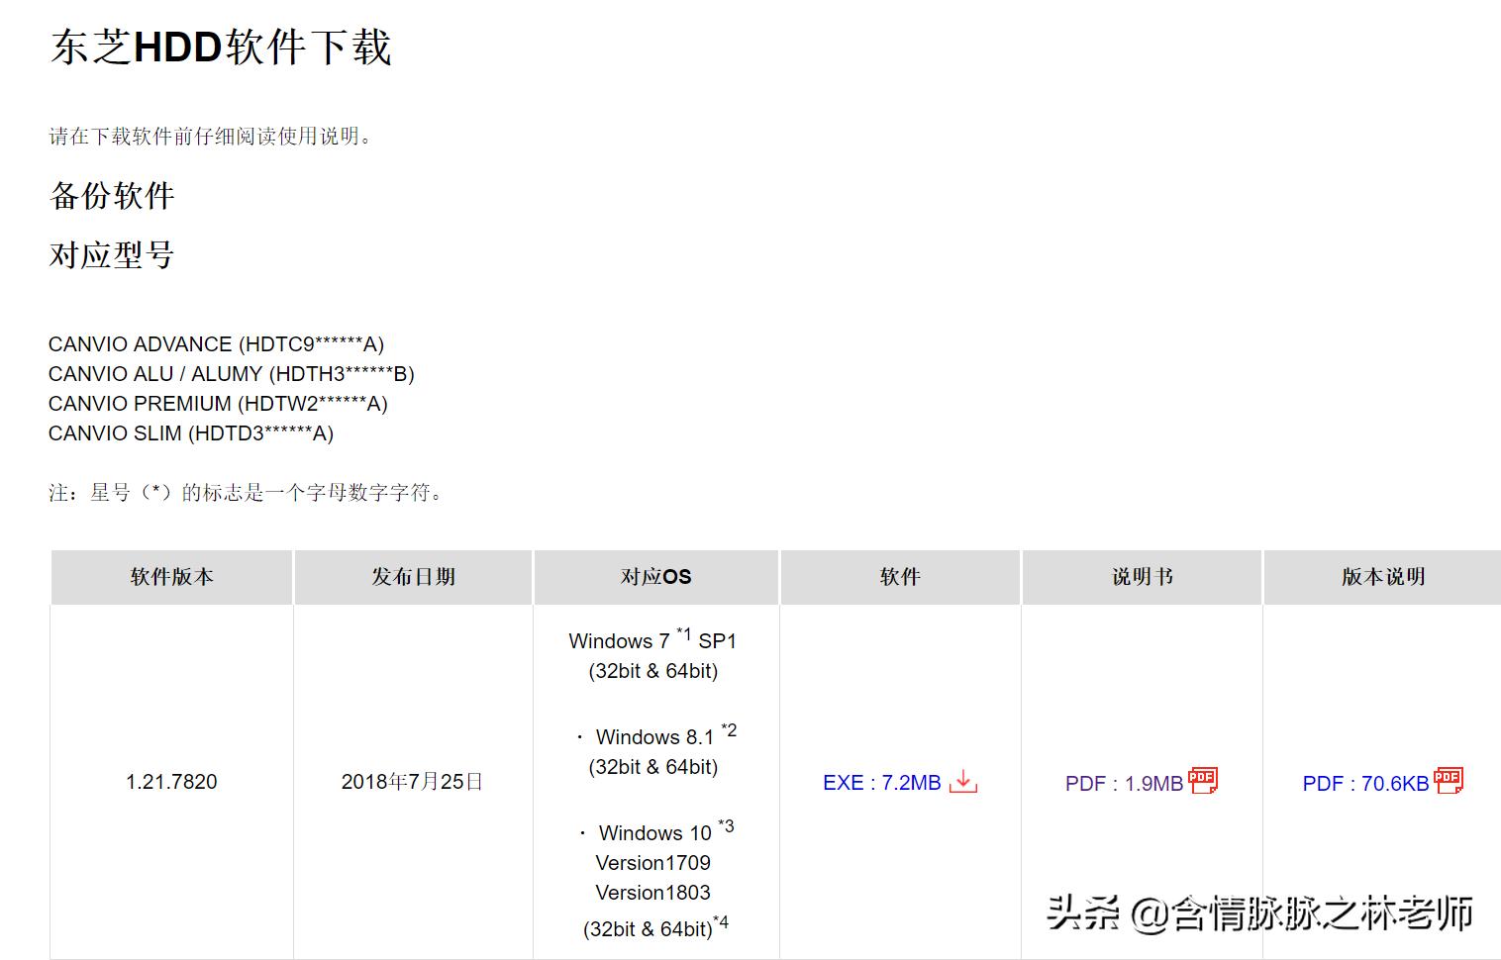This screenshot has width=1501, height=960.
Task: Click the 发布日期 column header
Action: (x=412, y=577)
